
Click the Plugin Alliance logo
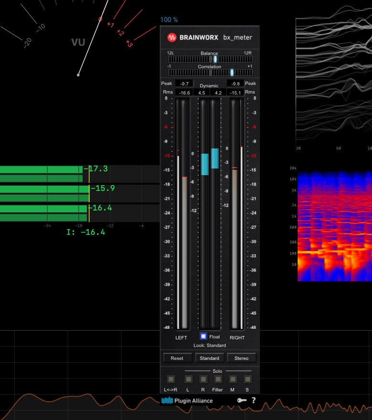pos(187,401)
